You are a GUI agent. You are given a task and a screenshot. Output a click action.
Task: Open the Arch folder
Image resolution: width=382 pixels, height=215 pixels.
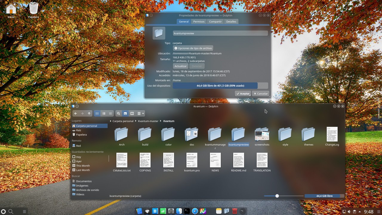[122, 137]
